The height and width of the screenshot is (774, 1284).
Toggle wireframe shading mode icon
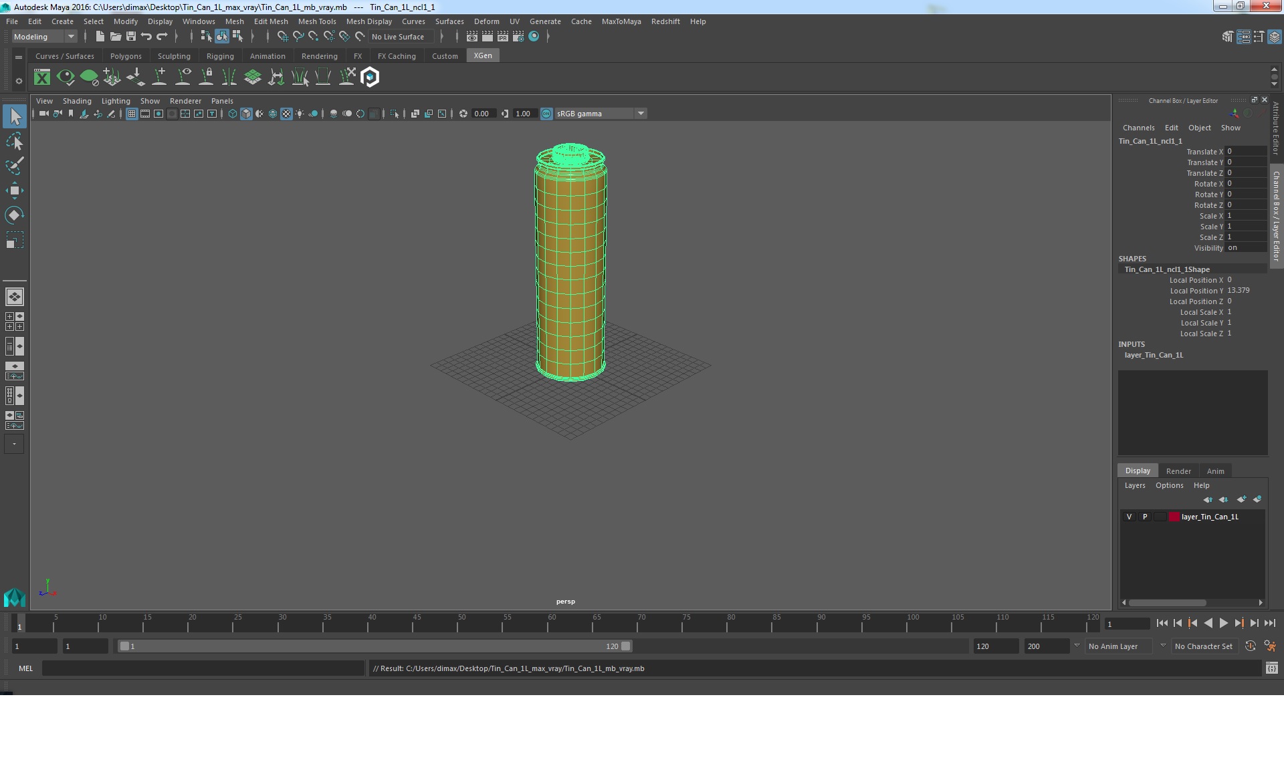coord(233,114)
